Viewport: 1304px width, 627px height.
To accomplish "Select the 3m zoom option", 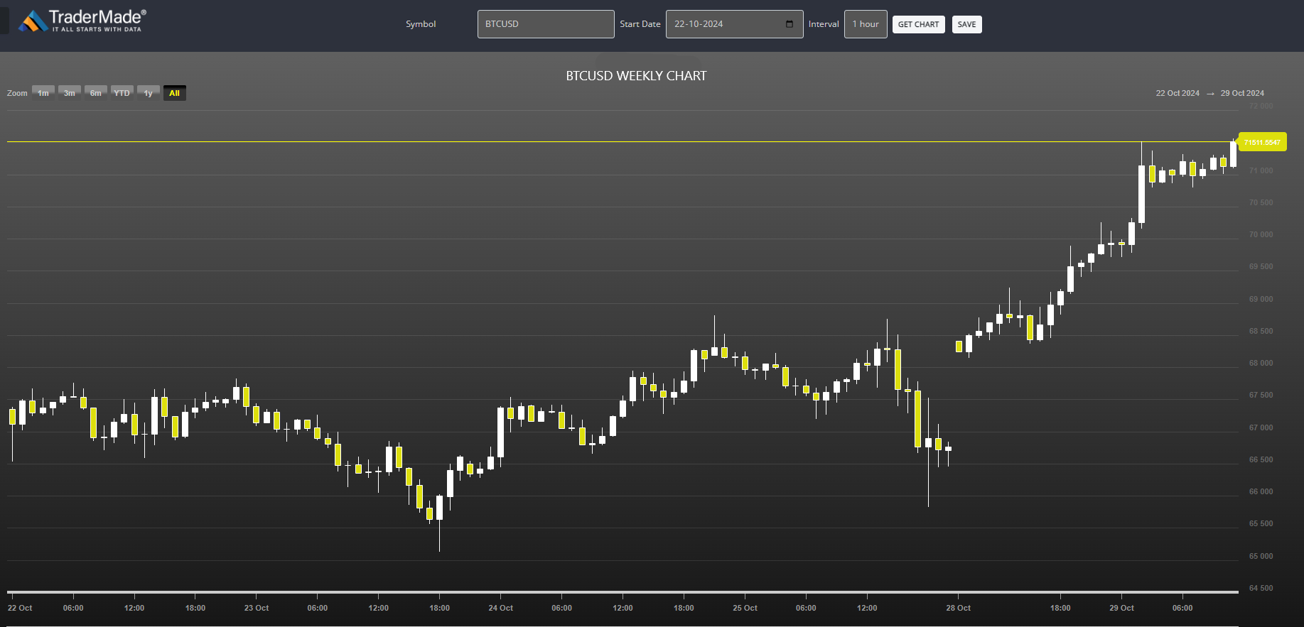I will point(70,93).
